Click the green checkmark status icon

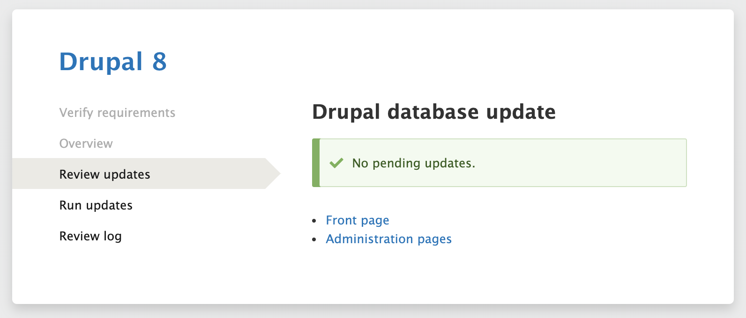(336, 163)
